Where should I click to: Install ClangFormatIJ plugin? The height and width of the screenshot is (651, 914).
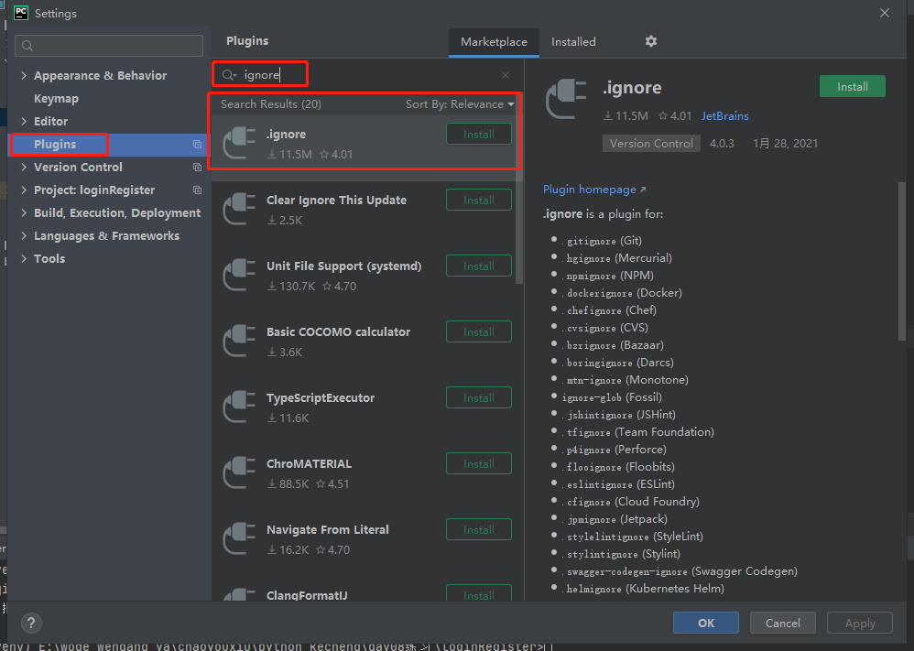pos(479,593)
